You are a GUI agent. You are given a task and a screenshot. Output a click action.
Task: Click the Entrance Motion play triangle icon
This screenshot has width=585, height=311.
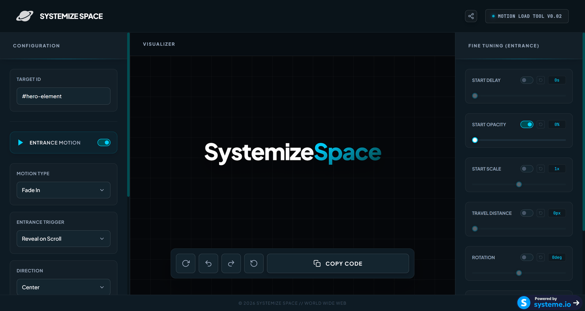pyautogui.click(x=21, y=143)
